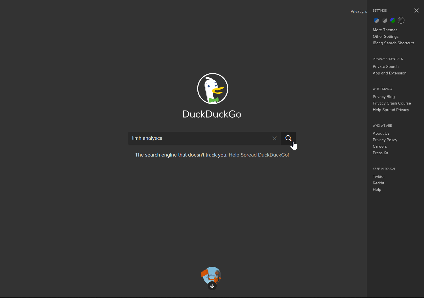Open More Themes
Viewport: 424px width, 298px height.
tap(385, 30)
